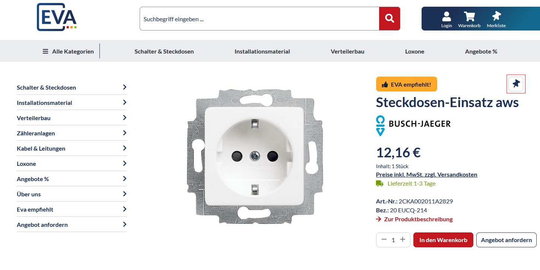Open the Verteilerbau top navigation item
This screenshot has width=540, height=270.
347,51
